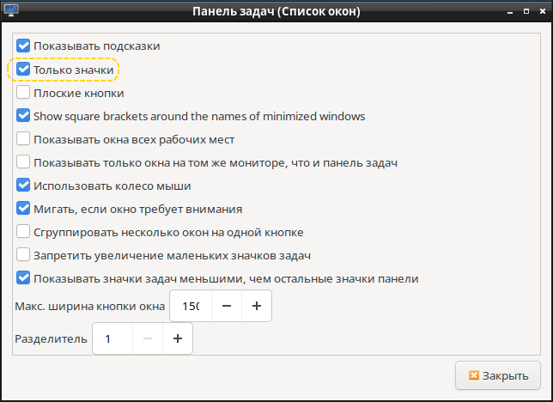Click the plus icon for Разделитель
553x402 pixels.
click(178, 338)
